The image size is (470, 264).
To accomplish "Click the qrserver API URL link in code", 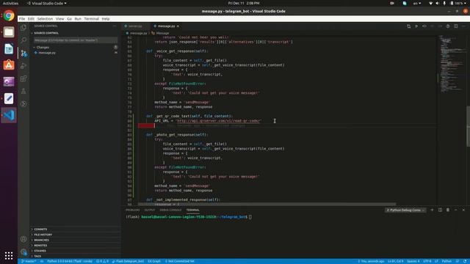I will coord(218,121).
